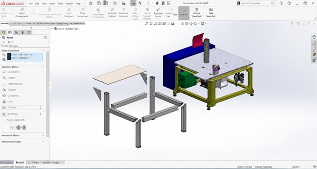
Task: Click the 1.00mm distance input field
Action: click(x=23, y=108)
